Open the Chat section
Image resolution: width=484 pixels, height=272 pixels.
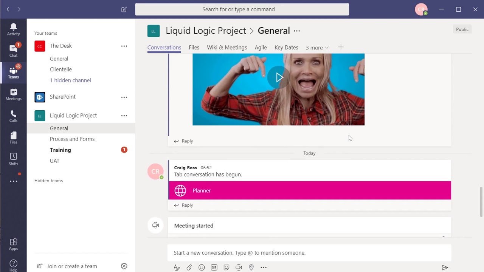point(13,51)
